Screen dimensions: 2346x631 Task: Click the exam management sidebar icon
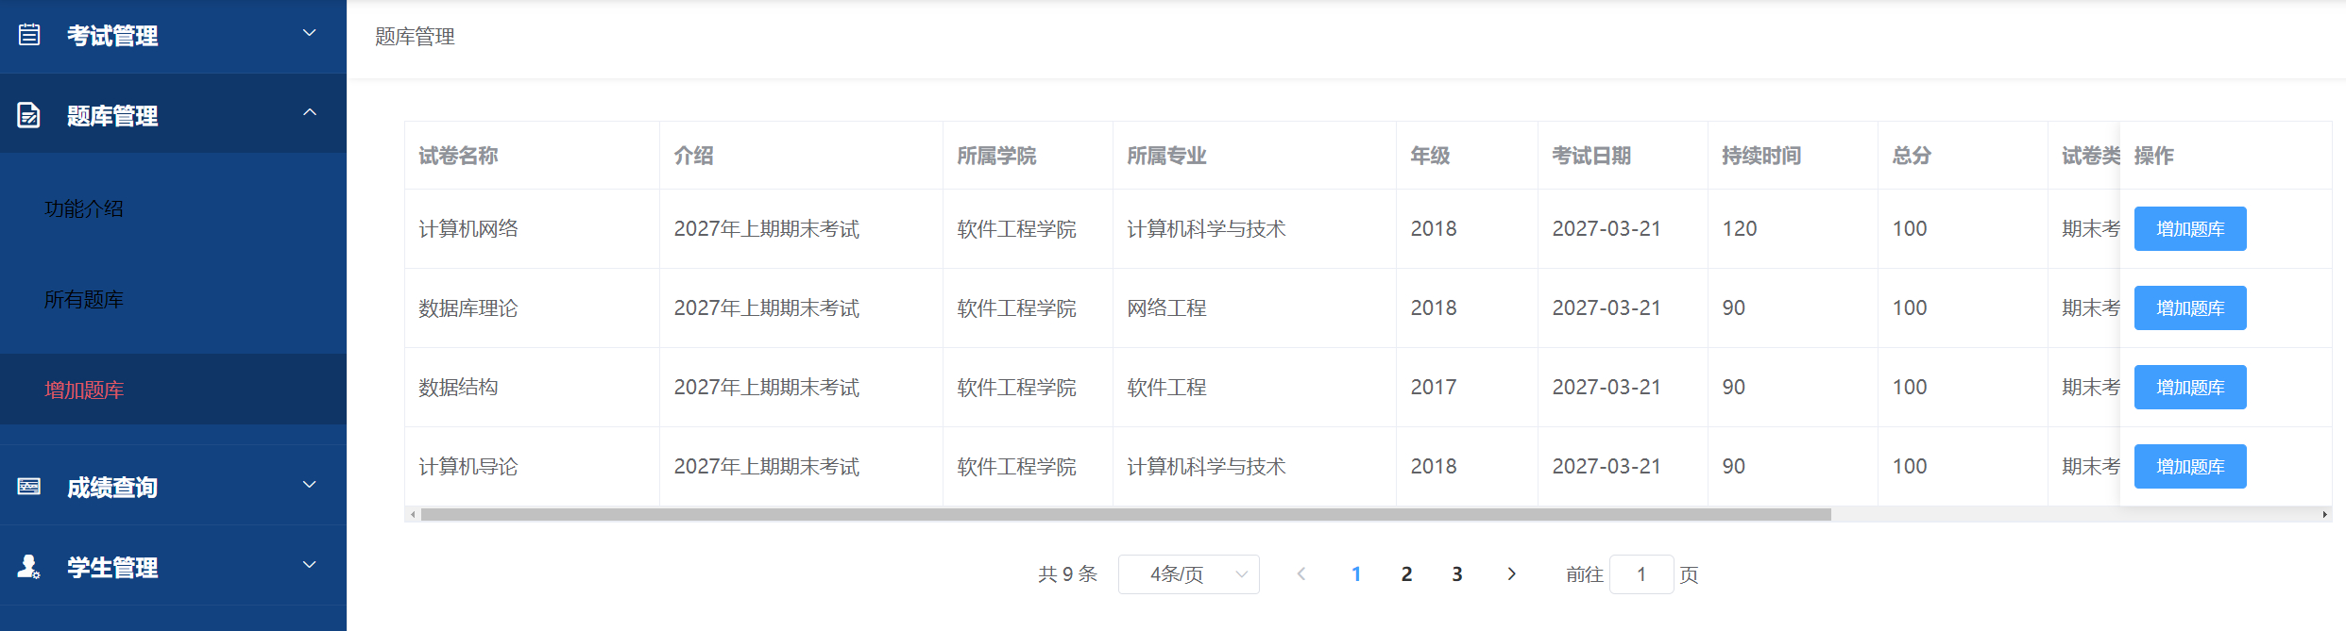point(29,35)
